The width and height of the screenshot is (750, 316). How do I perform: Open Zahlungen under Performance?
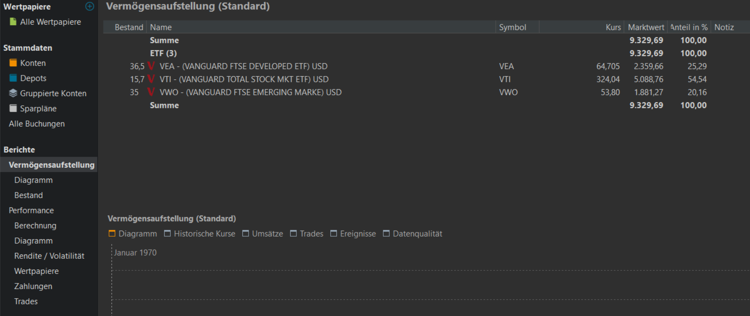coord(33,286)
